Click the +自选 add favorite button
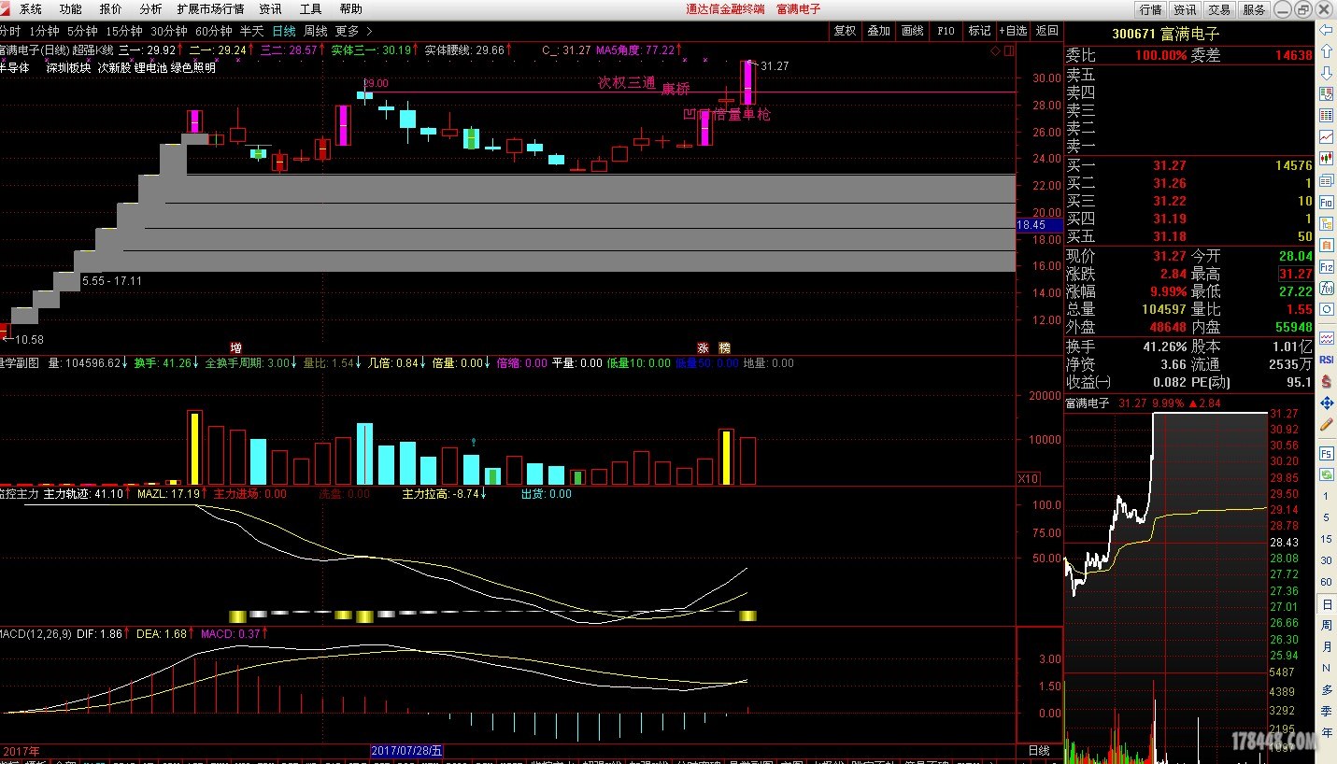1337x764 pixels. pos(1013,31)
